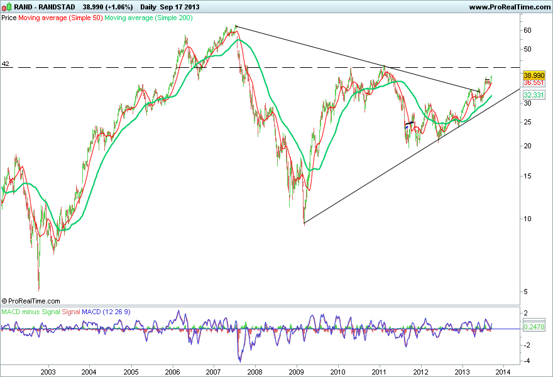This screenshot has width=553, height=377.
Task: Click the 5 price axis label
Action: (526, 292)
